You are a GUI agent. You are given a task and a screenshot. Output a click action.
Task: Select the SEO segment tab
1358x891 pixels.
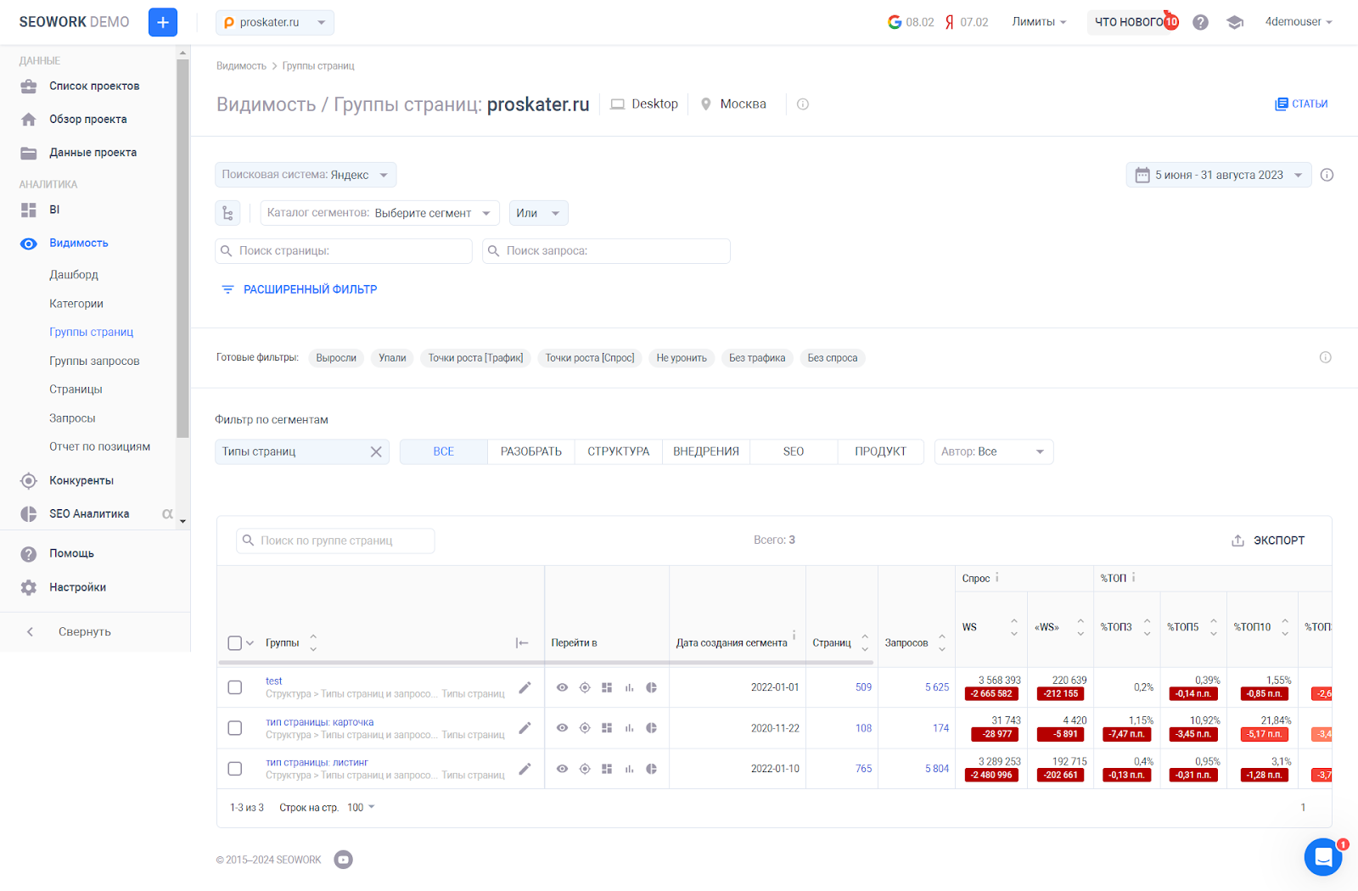tap(794, 451)
